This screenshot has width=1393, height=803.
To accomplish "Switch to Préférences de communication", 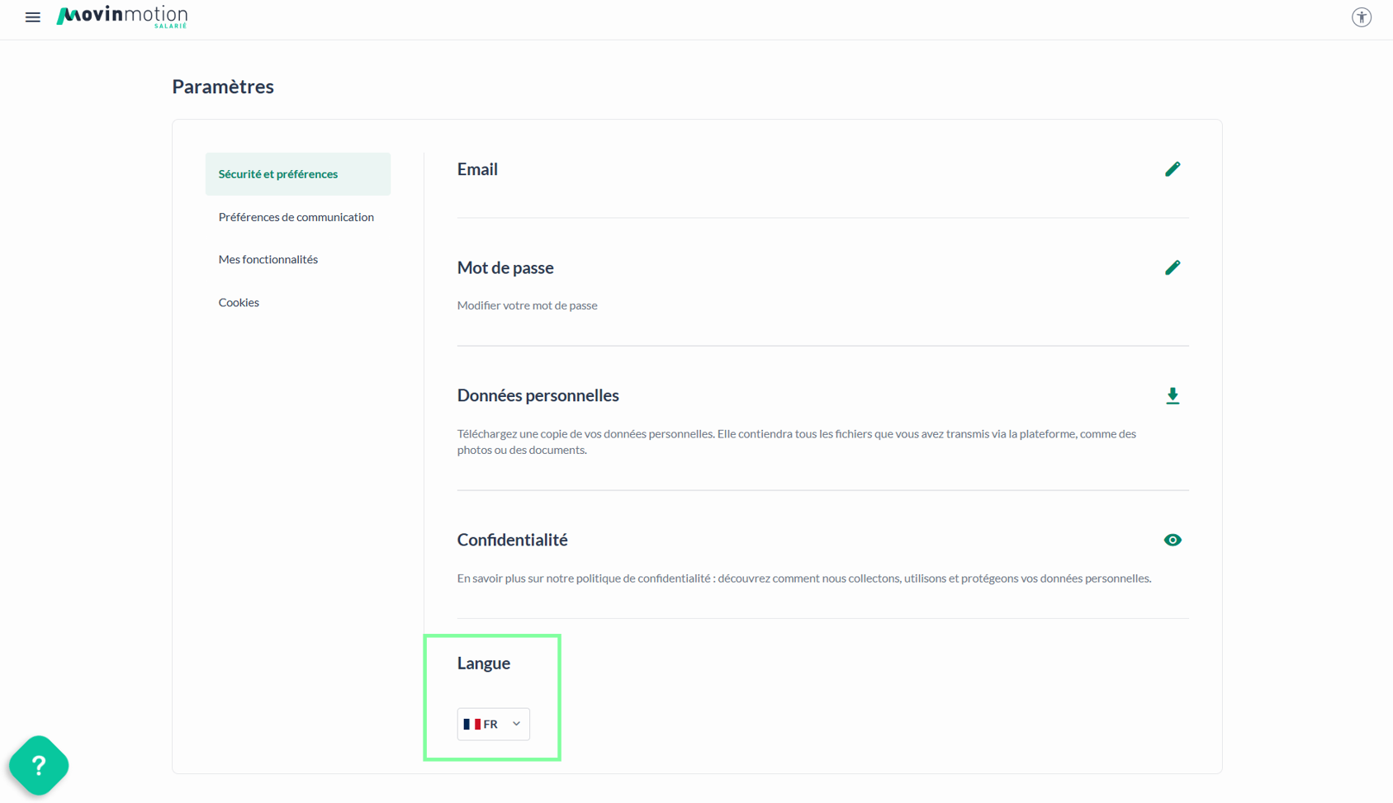I will 296,217.
